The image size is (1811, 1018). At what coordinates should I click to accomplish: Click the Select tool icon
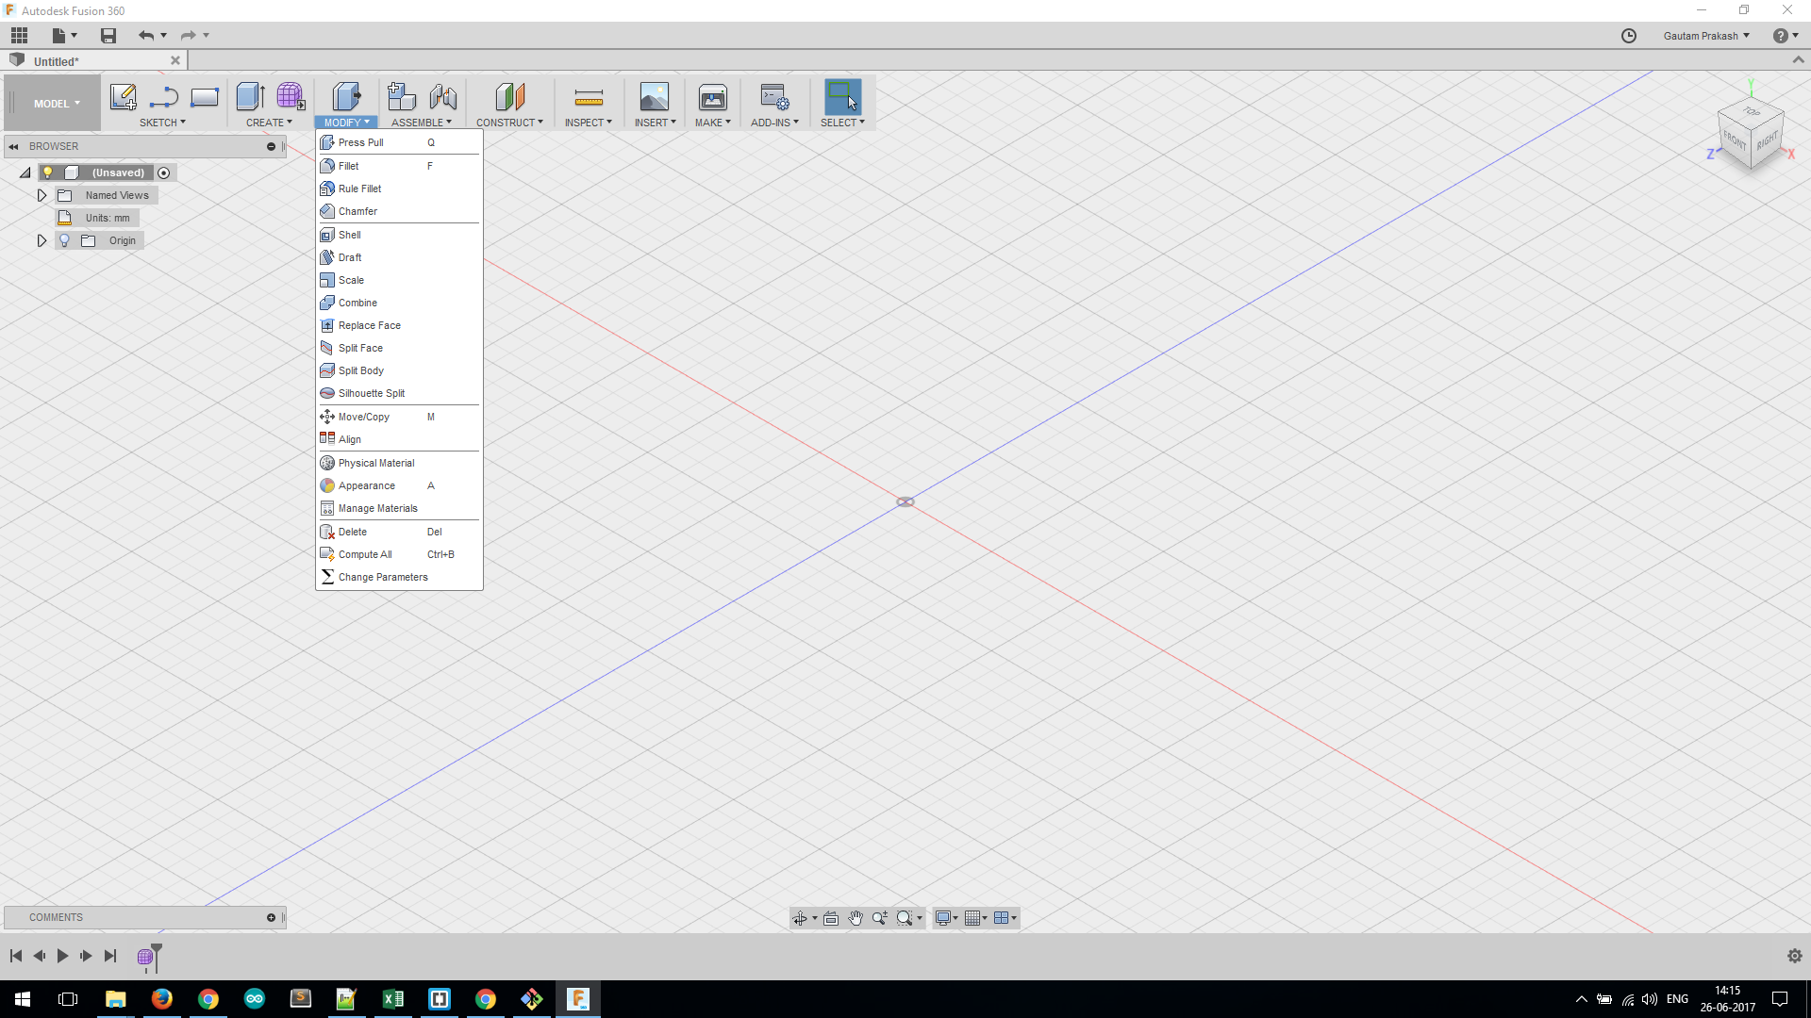tap(842, 97)
